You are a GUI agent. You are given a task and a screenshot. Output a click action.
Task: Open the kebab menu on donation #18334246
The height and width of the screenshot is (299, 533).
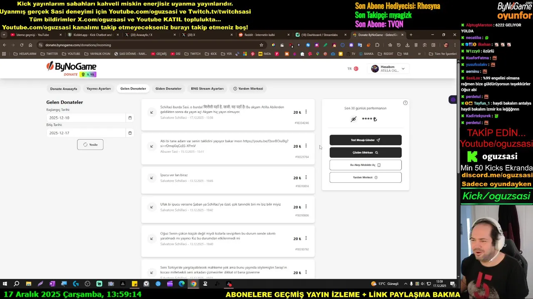[306, 112]
